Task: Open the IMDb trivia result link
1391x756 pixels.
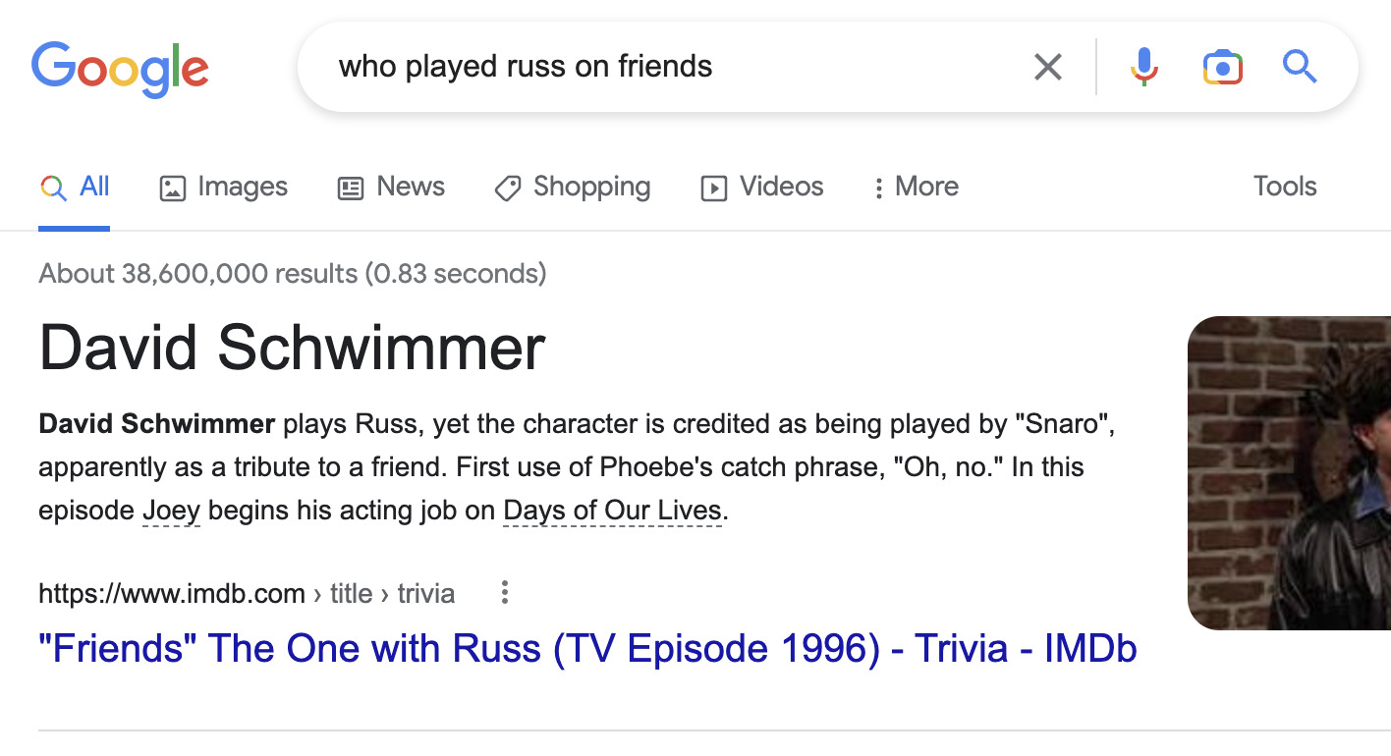Action: pos(586,648)
